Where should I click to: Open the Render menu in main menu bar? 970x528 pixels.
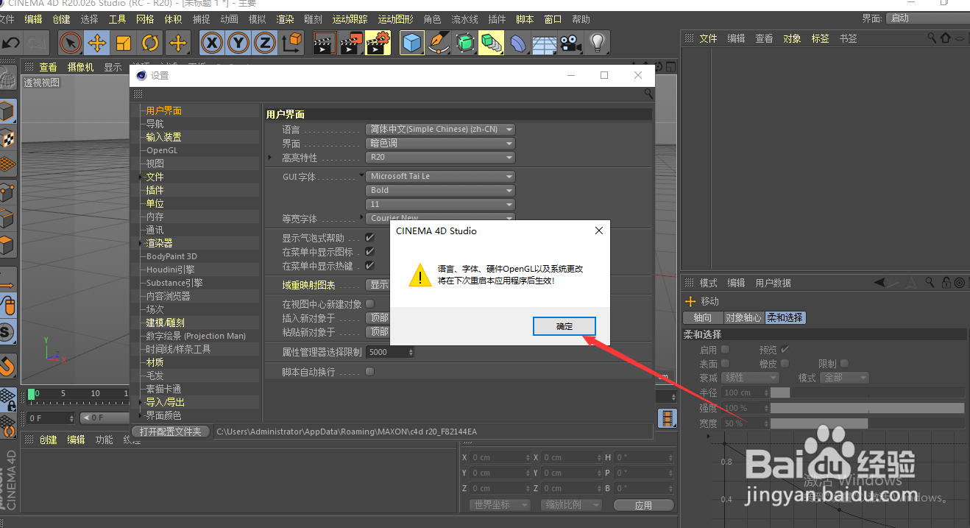click(286, 19)
